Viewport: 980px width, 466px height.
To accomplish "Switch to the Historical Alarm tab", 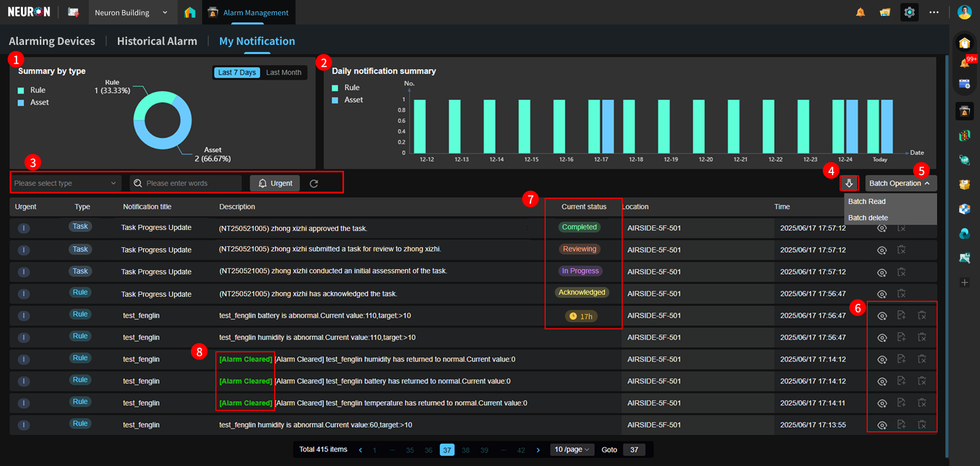I will pyautogui.click(x=157, y=41).
